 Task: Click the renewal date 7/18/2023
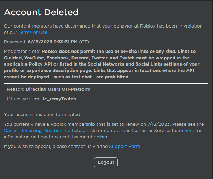tap(159, 124)
